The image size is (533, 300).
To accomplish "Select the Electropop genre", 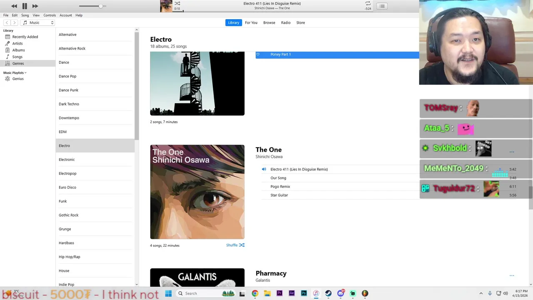I will (95, 173).
